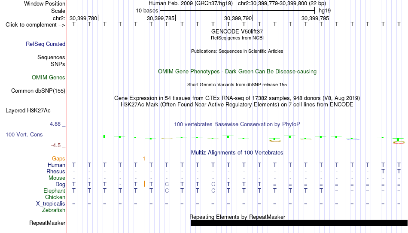
Task: Click the RefSeq Curated track label
Action: click(45, 44)
